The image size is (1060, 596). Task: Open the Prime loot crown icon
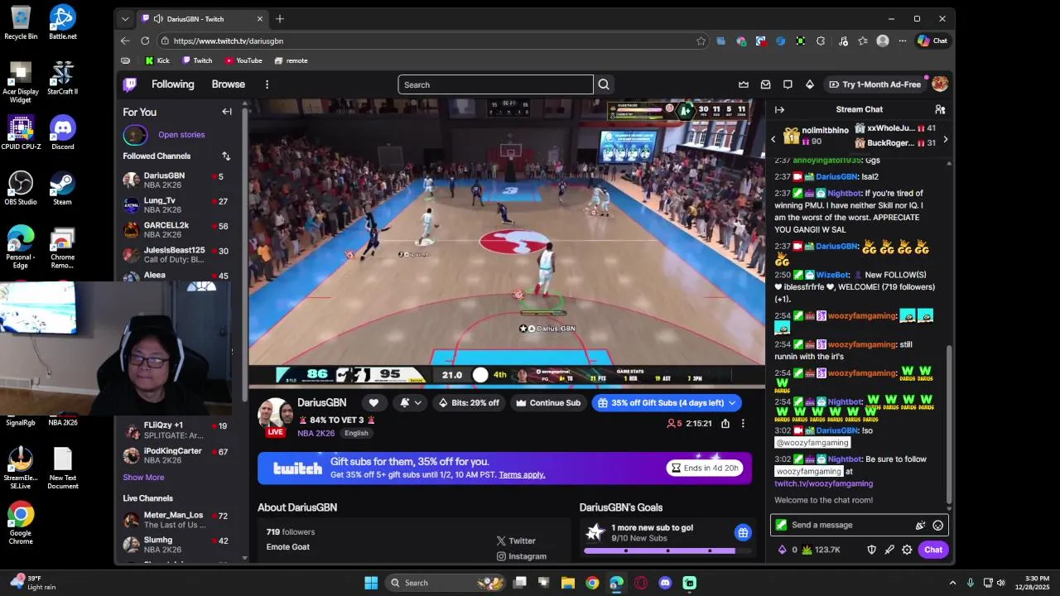click(x=744, y=84)
